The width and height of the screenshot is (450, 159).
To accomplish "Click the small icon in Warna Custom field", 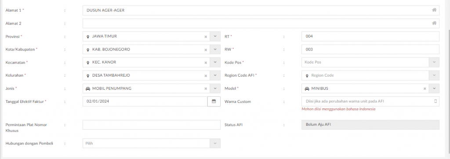I will pos(435,101).
